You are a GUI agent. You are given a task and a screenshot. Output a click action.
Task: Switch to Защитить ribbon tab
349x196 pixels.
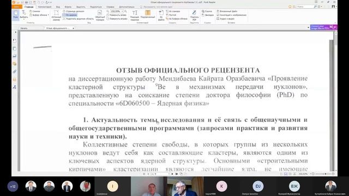[x=81, y=7]
